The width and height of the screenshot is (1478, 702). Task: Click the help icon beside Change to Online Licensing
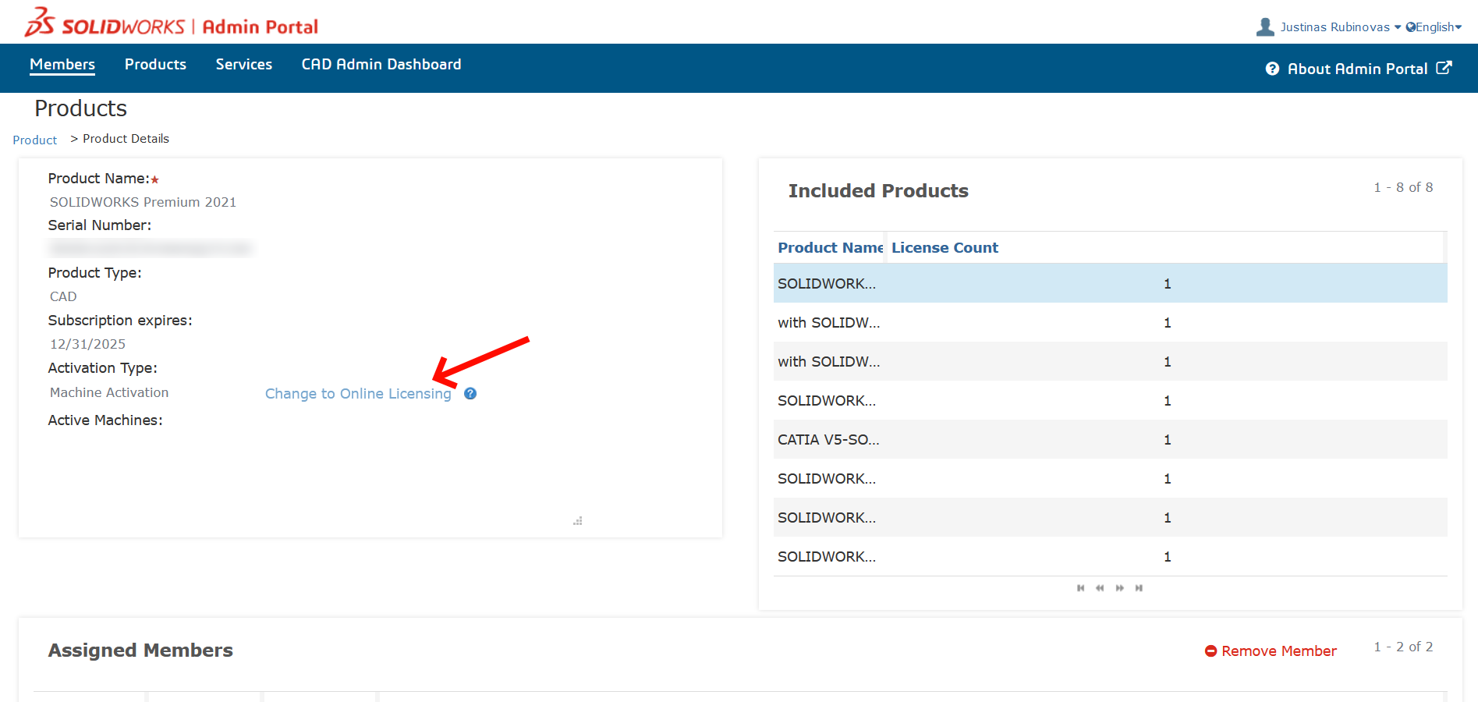coord(470,393)
